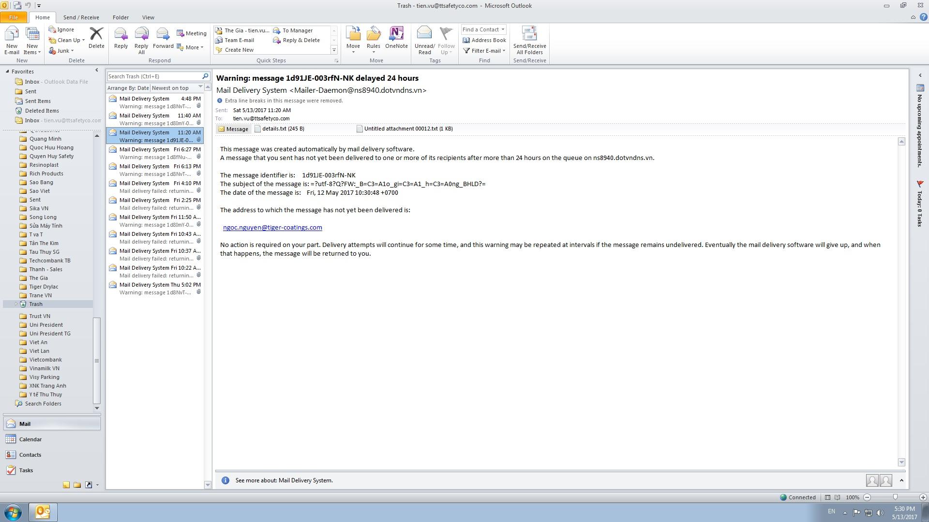The image size is (929, 522).
Task: Collapse the Favorites section
Action: point(7,72)
